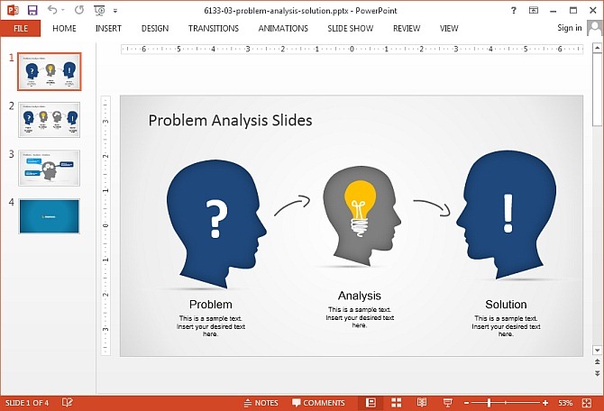Viewport: 604px width, 411px height.
Task: Click the sample text under Analysis
Action: pyautogui.click(x=360, y=317)
